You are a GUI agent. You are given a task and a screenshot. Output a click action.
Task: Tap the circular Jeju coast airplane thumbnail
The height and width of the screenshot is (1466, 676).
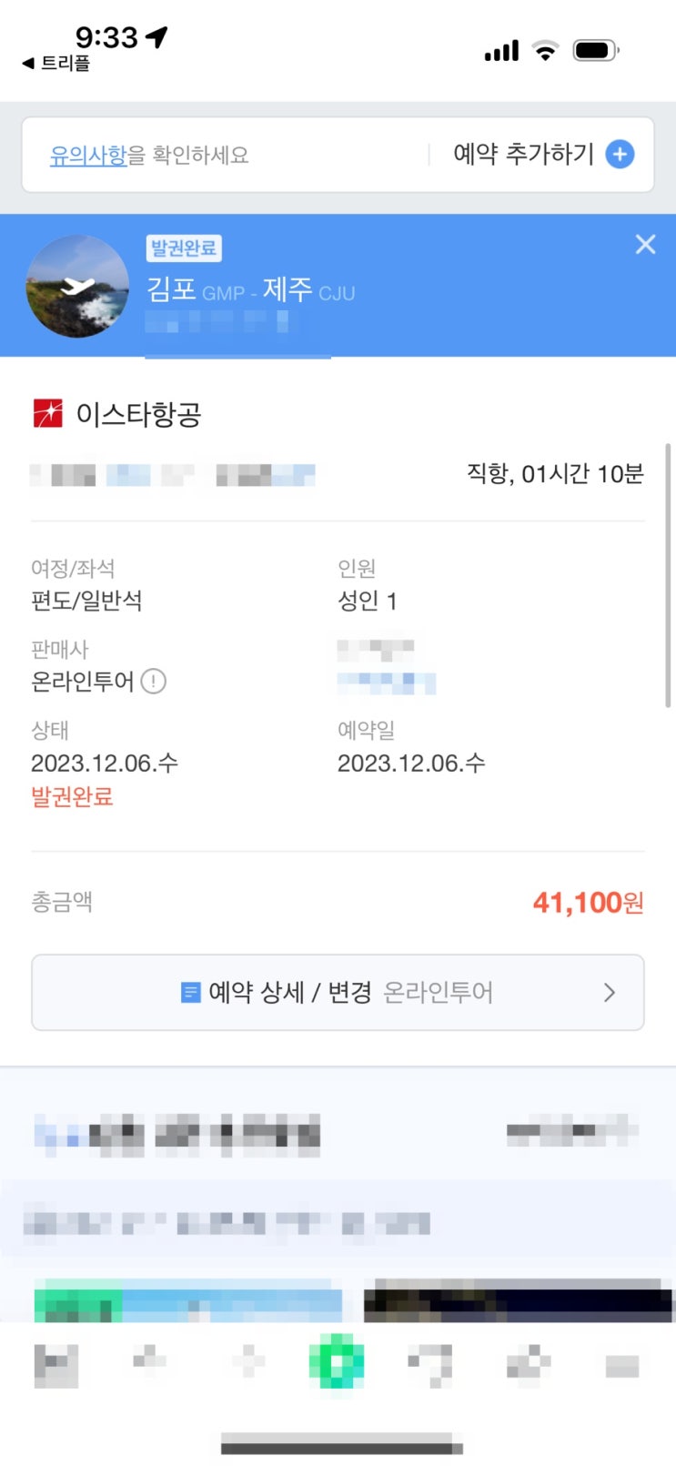click(x=77, y=287)
